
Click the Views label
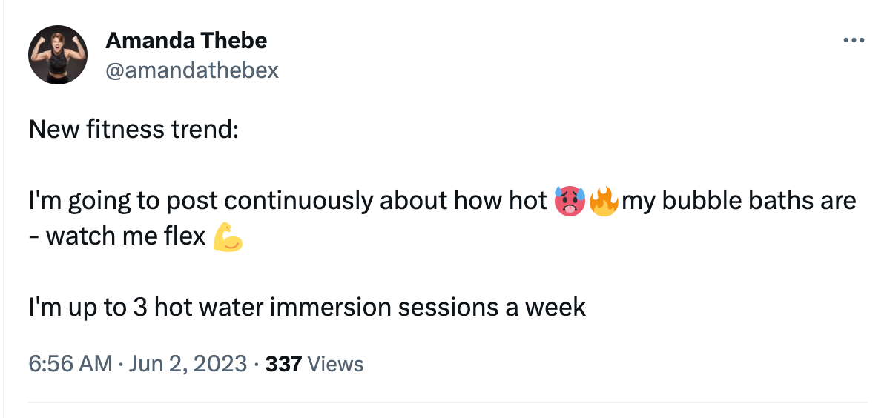click(334, 364)
